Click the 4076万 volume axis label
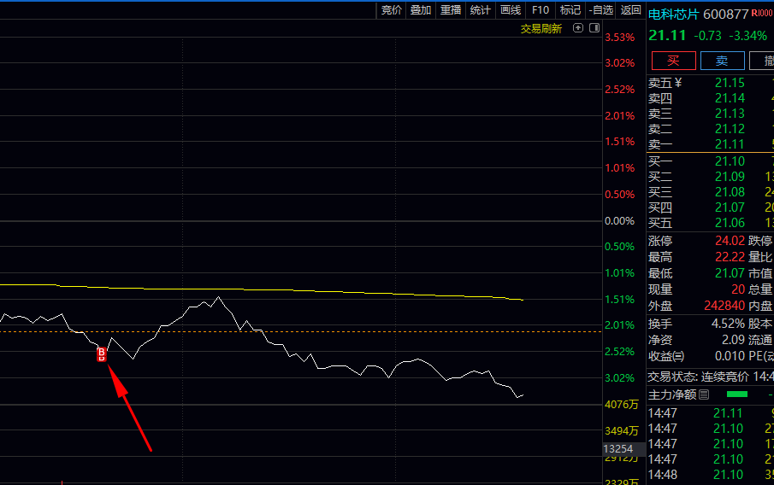This screenshot has height=485, width=774. 621,405
